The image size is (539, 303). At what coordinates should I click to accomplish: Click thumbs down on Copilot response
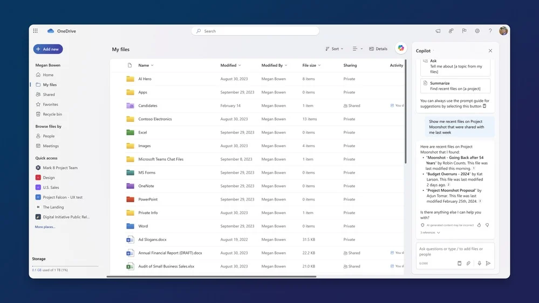(x=487, y=225)
